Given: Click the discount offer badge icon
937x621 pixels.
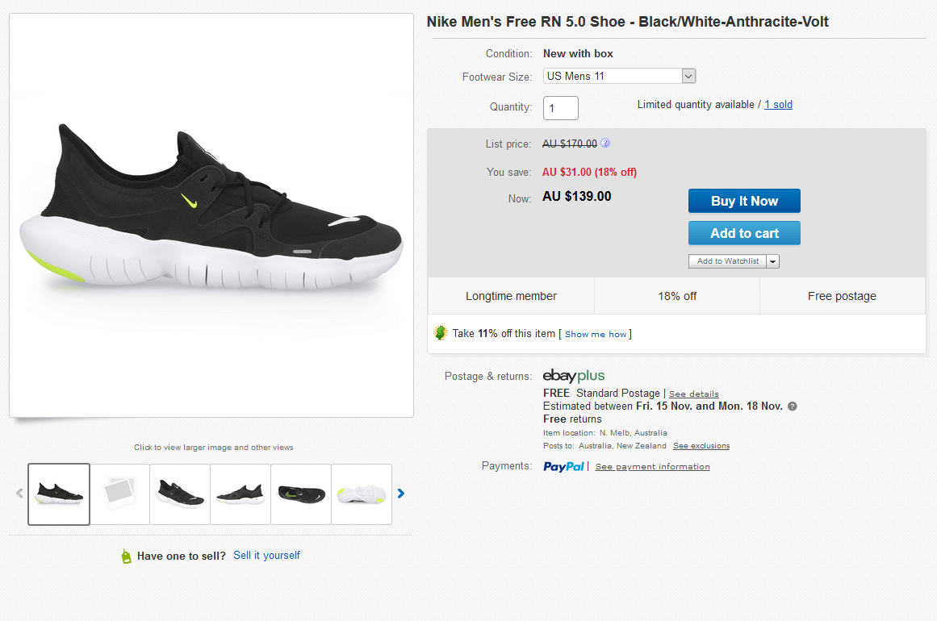Looking at the screenshot, I should pyautogui.click(x=441, y=332).
